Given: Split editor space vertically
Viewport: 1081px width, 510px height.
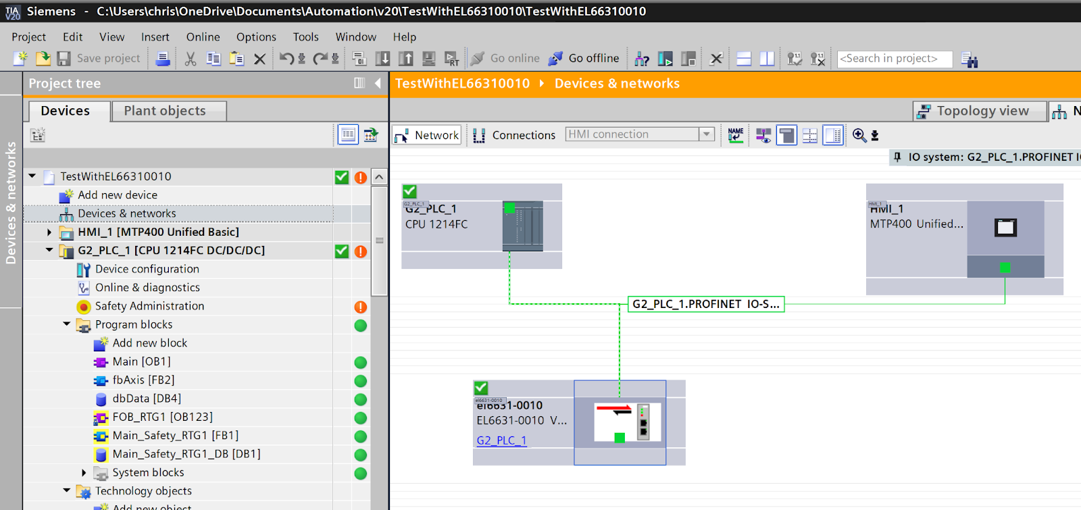Looking at the screenshot, I should (x=767, y=59).
